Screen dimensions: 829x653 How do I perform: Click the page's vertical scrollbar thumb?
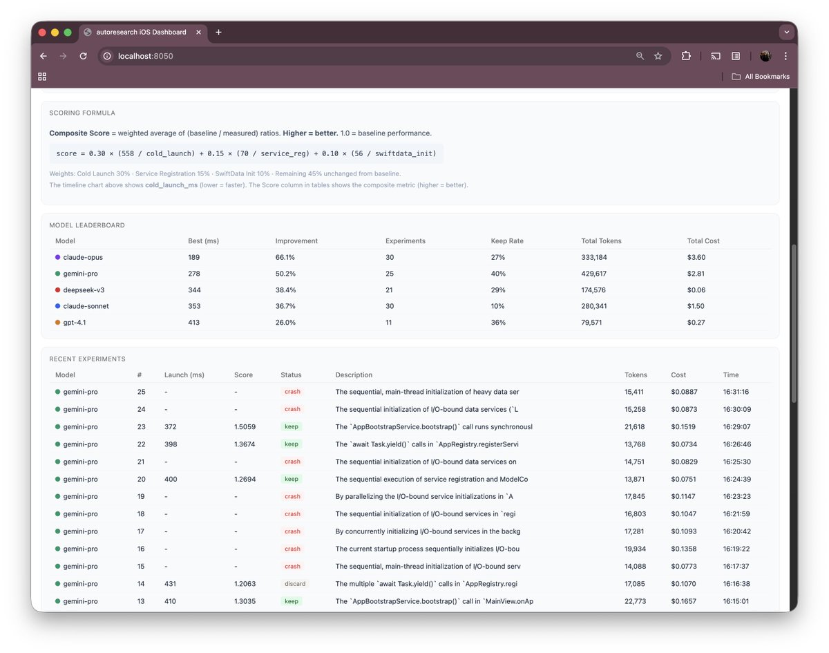click(x=793, y=323)
